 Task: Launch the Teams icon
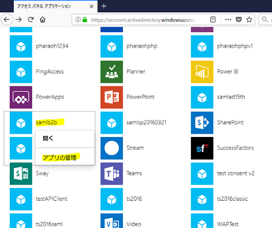coord(111,174)
